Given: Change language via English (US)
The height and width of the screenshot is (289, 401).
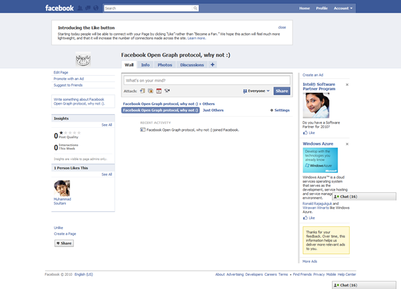Looking at the screenshot, I should coord(83,275).
